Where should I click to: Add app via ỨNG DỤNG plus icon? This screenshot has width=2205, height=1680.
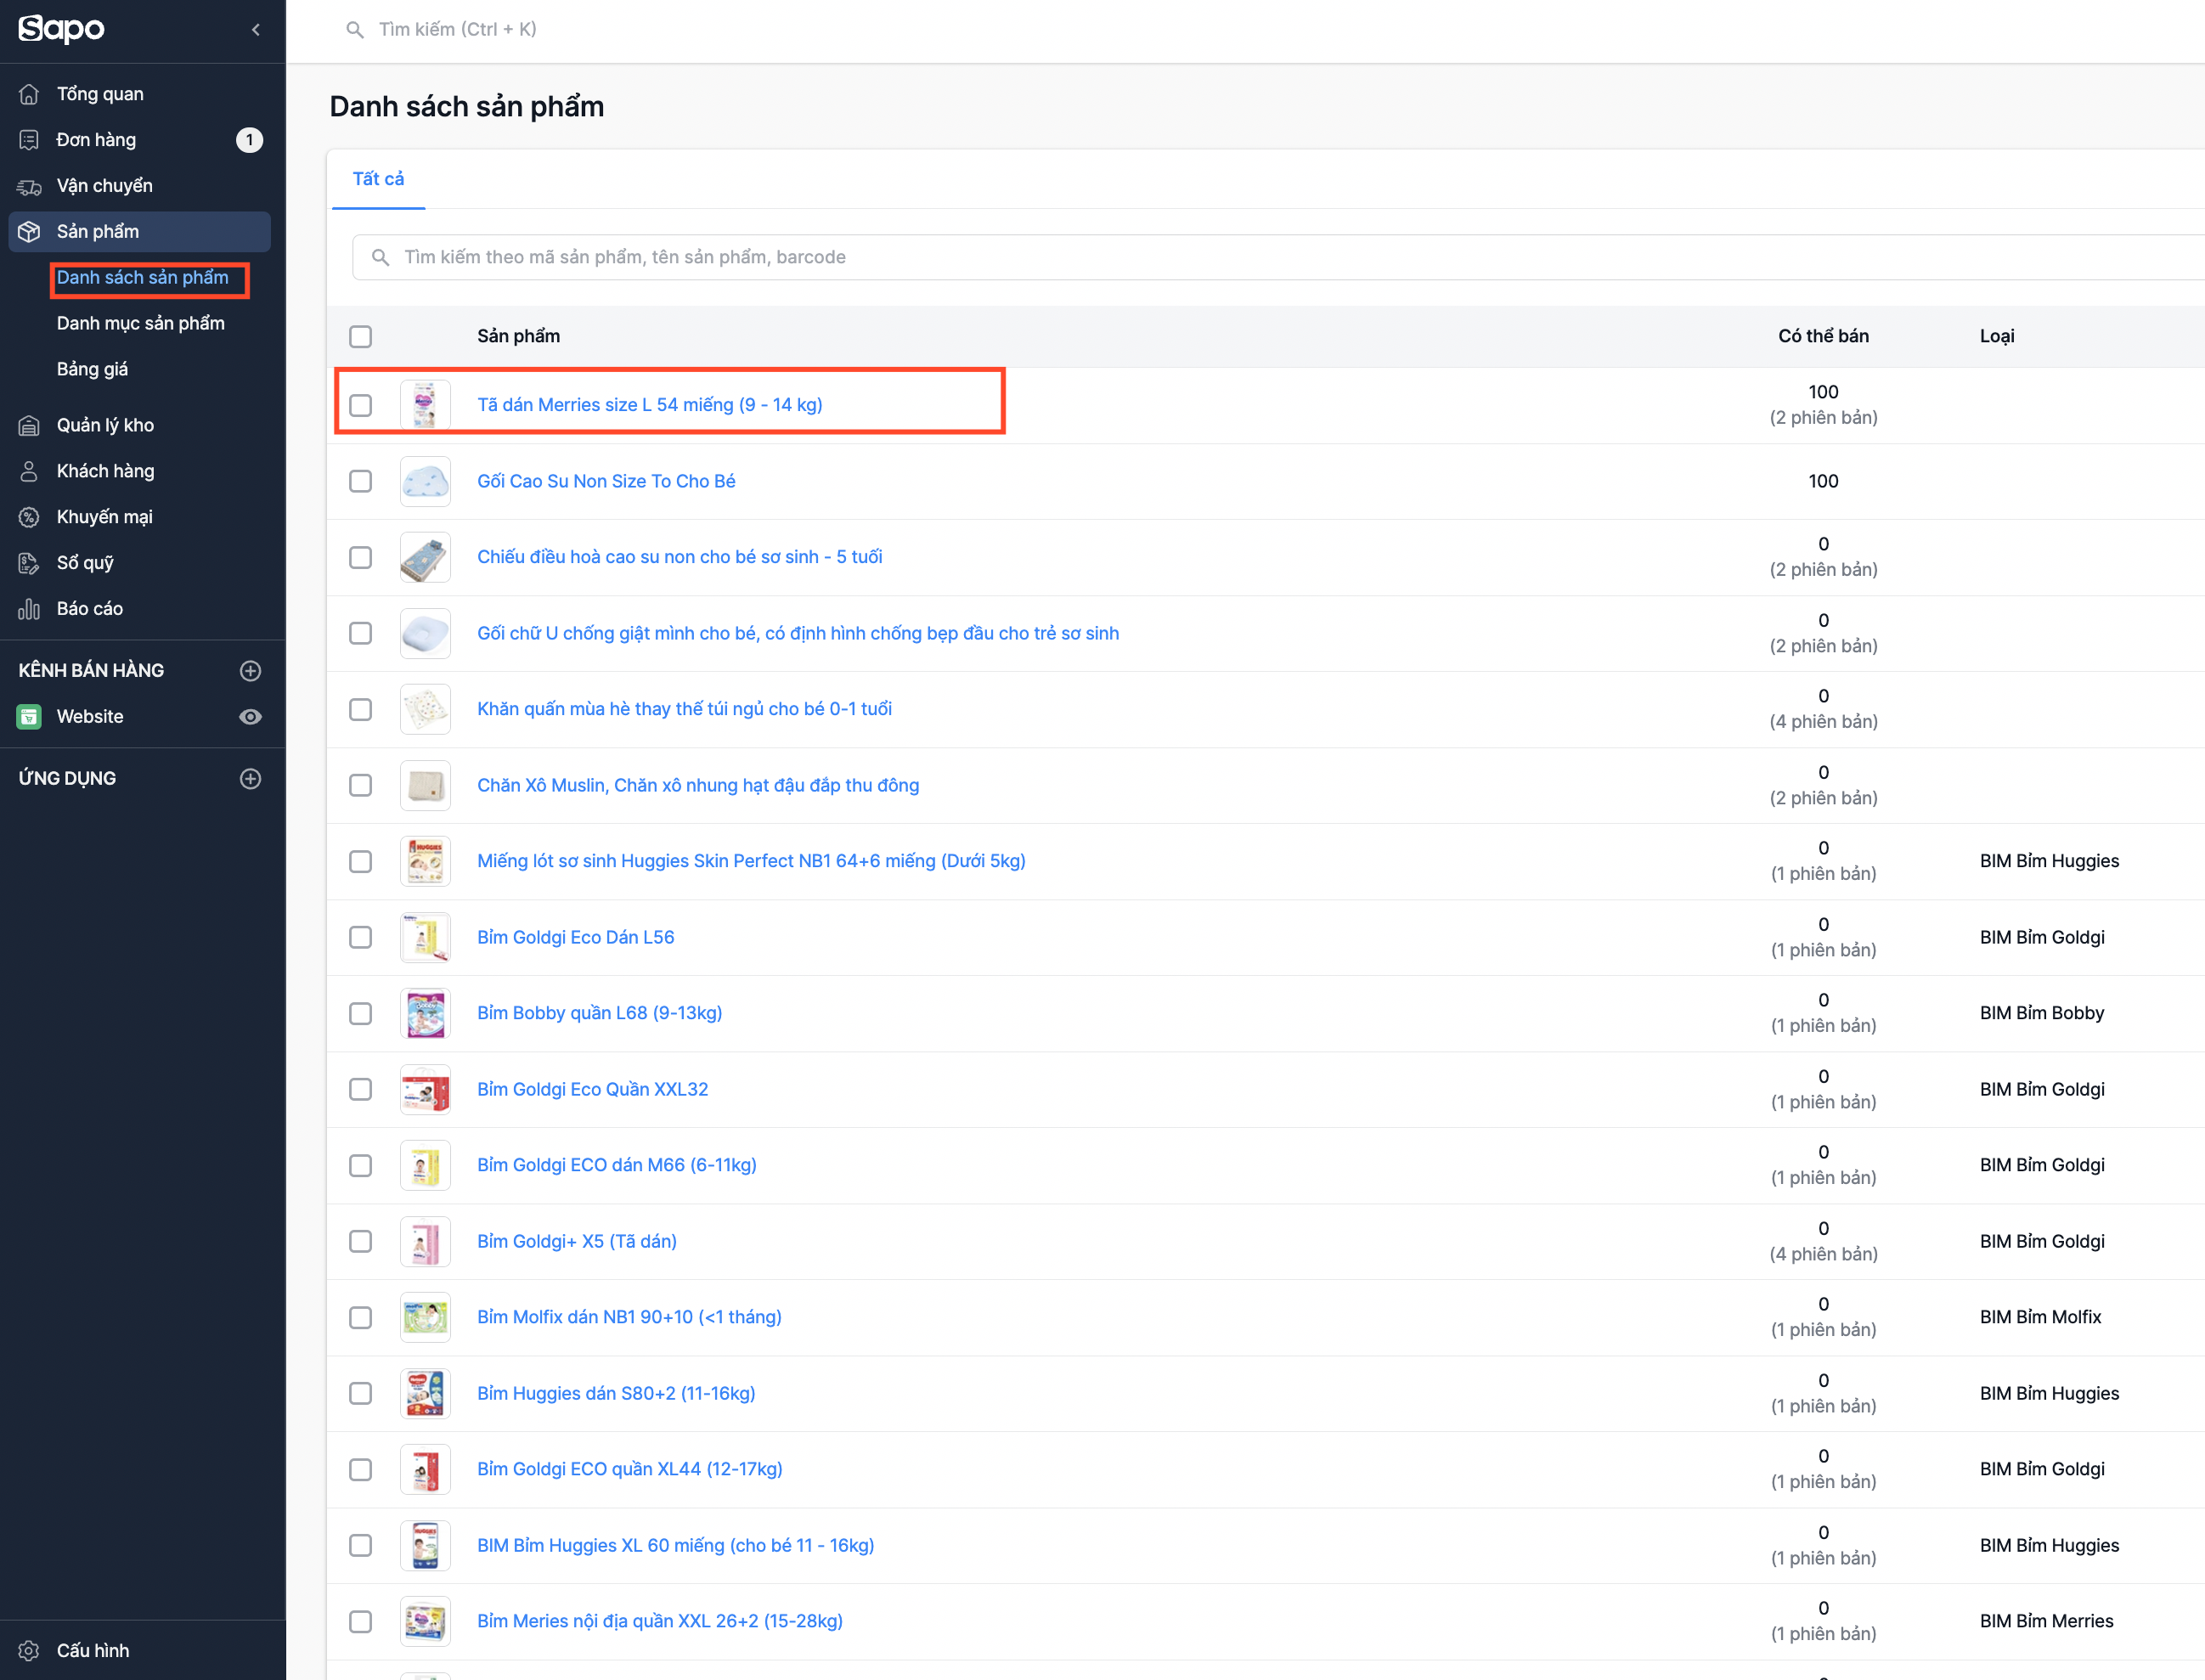pos(250,779)
